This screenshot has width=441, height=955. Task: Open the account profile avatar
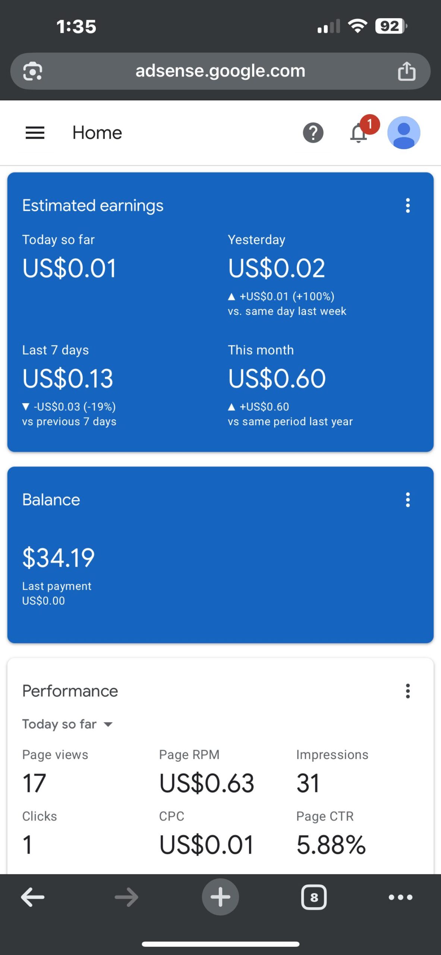pos(404,133)
